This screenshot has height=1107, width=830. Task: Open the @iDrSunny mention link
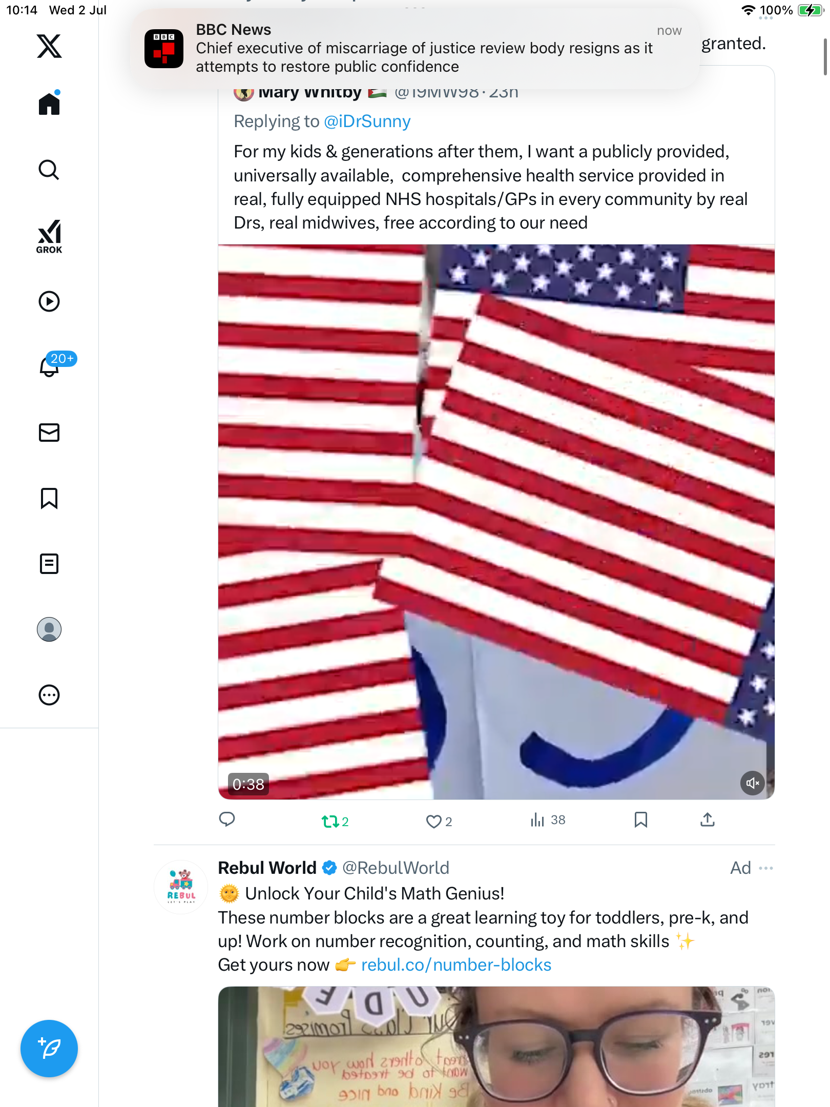[x=367, y=121]
